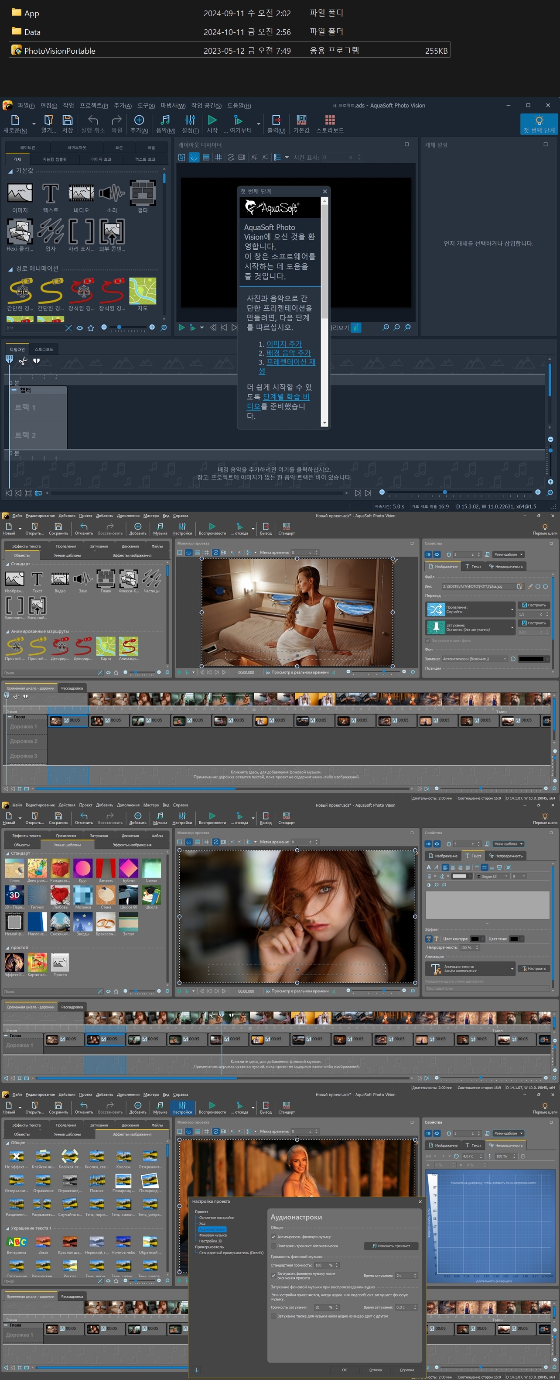This screenshot has width=560, height=1380.
Task: Check Повторять треклист автоматически
Action: pos(274,1246)
